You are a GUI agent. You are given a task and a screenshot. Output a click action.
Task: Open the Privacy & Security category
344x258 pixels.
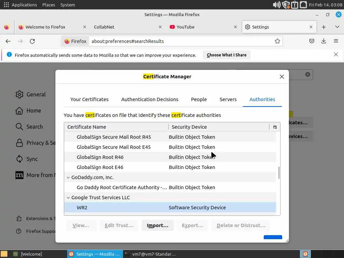36,143
